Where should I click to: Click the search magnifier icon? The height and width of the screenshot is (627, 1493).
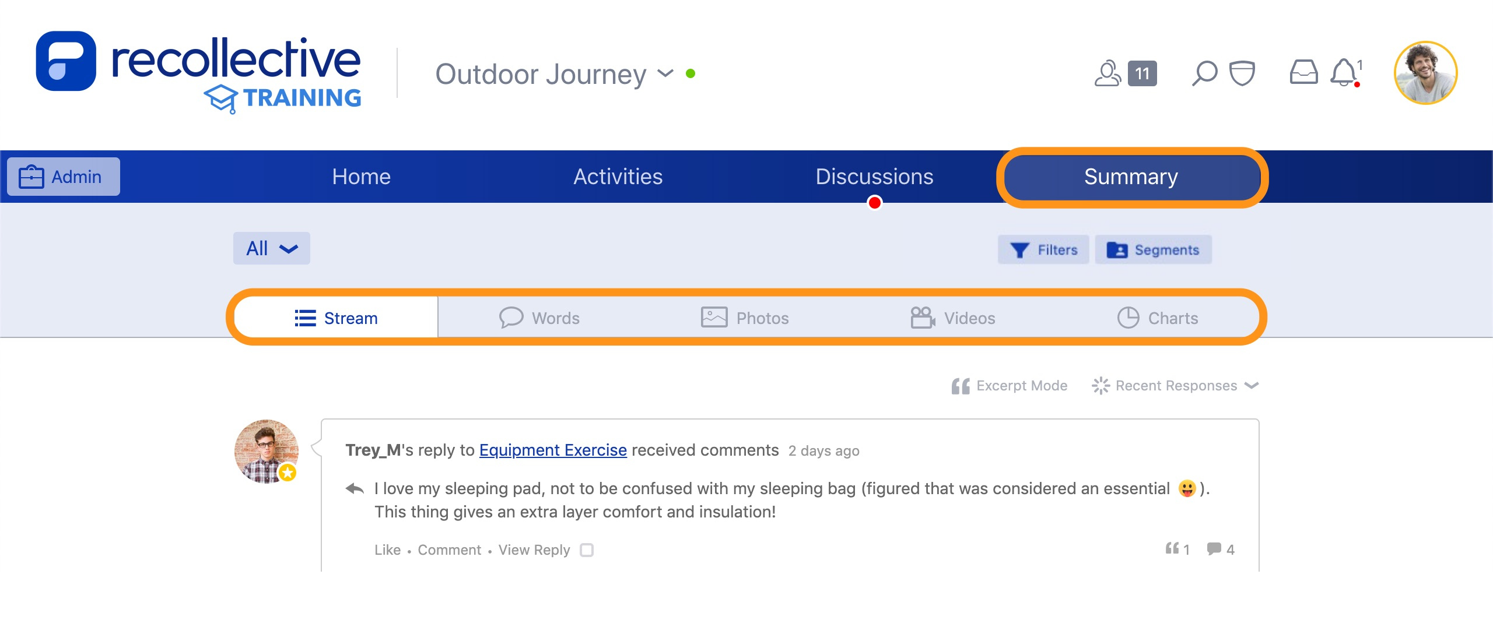pyautogui.click(x=1204, y=73)
